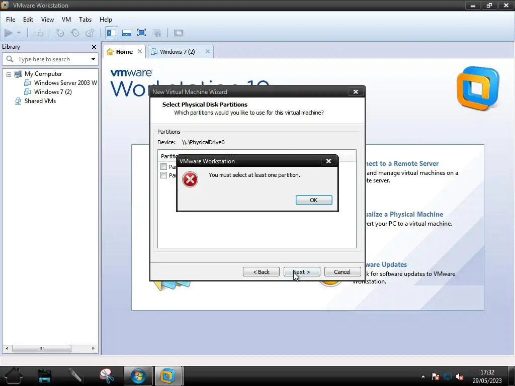Close the New Virtual Machine Wizard window
The image size is (515, 386).
click(x=356, y=91)
